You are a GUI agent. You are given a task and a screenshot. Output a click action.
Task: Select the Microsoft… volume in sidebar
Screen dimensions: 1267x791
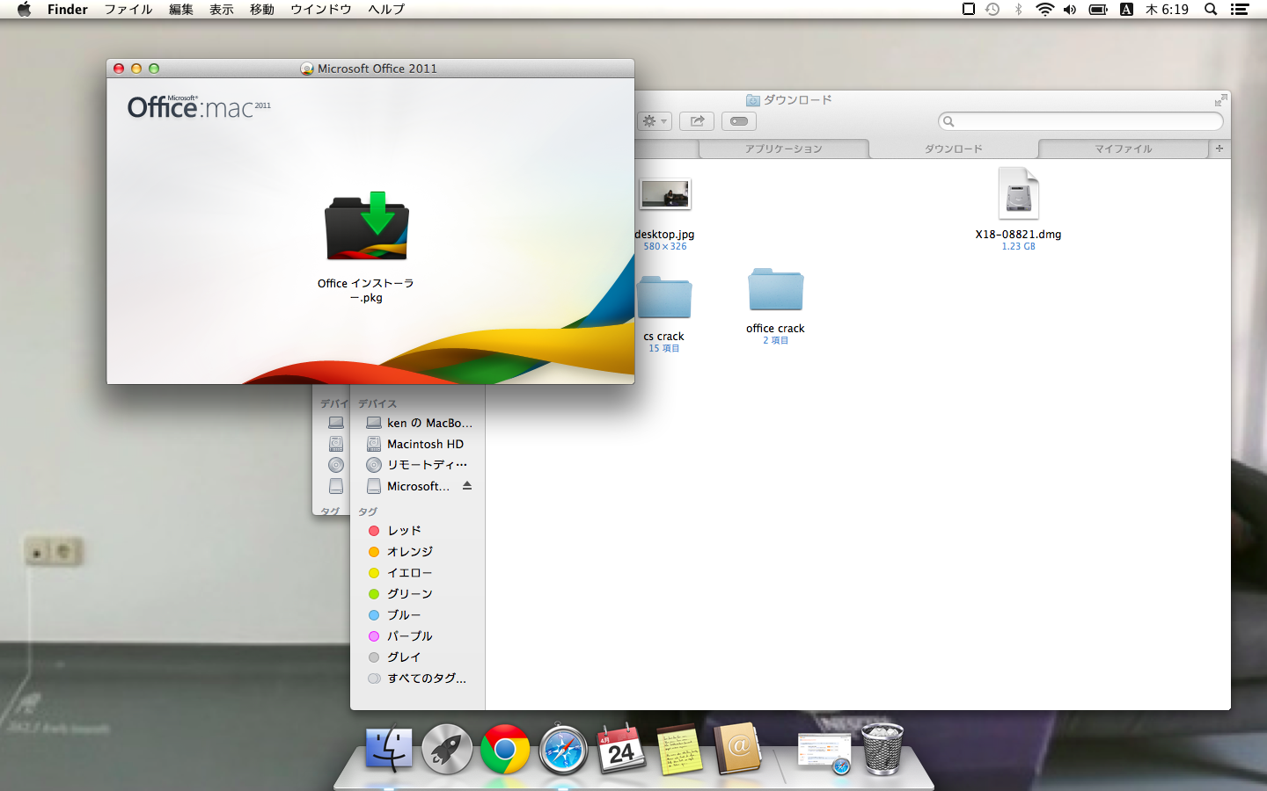point(408,486)
